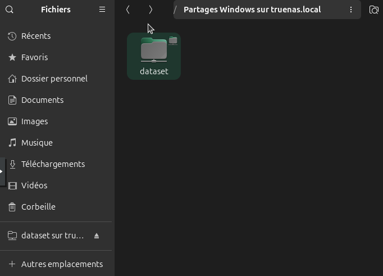Select Récents in the sidebar

(x=36, y=36)
